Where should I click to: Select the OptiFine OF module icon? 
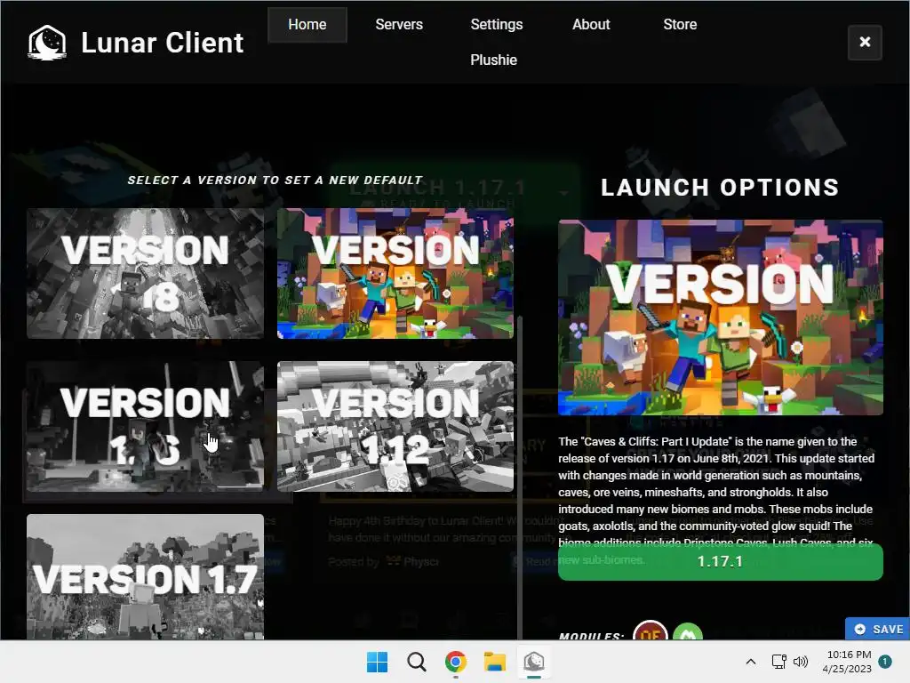[650, 631]
